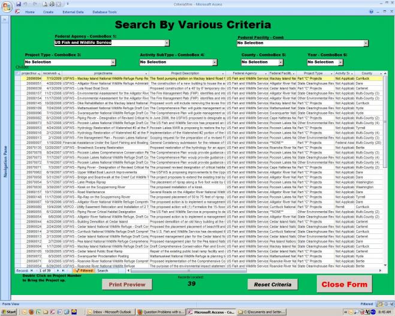Open the Home ribbon tab
The height and width of the screenshot is (316, 395).
(x=30, y=12)
